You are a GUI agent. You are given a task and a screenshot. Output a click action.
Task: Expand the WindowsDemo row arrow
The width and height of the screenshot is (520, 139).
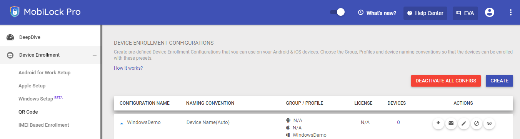[x=122, y=123]
